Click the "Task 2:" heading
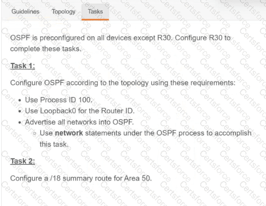The height and width of the screenshot is (206, 266). 23,161
